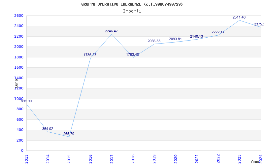Click the y-axis value 600
Viewport: 264px width, 165px height.
tap(20, 119)
